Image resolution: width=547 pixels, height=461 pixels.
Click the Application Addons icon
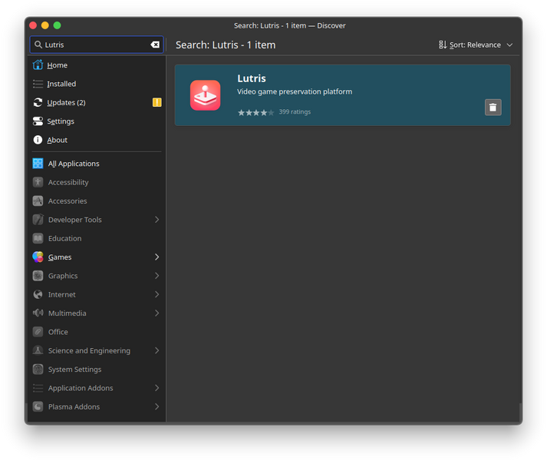click(x=38, y=388)
